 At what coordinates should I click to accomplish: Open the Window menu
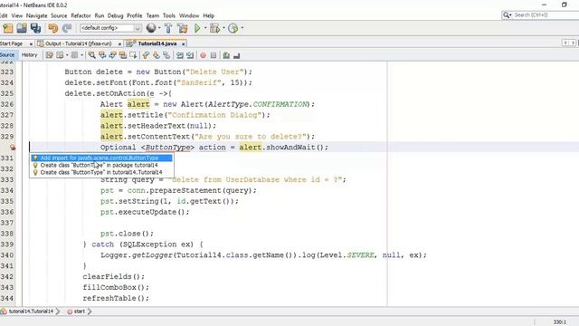pos(189,15)
